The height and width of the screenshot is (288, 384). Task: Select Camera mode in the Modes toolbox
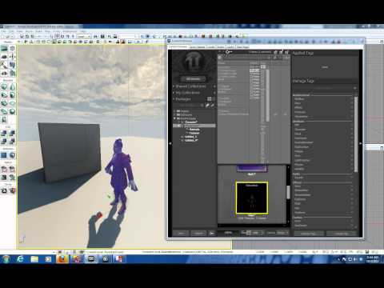tap(4, 49)
